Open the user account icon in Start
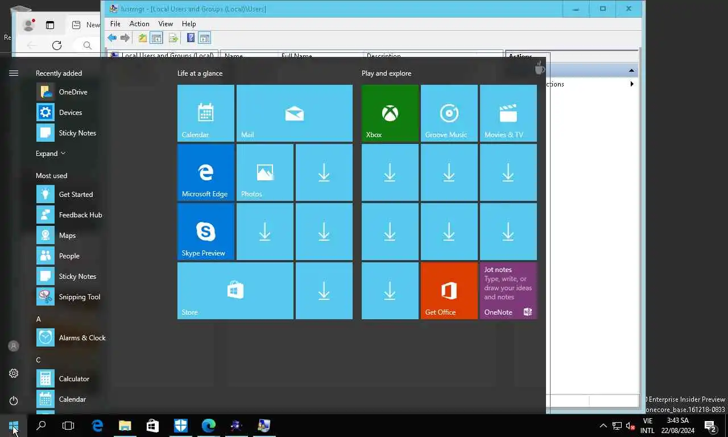 pyautogui.click(x=14, y=346)
